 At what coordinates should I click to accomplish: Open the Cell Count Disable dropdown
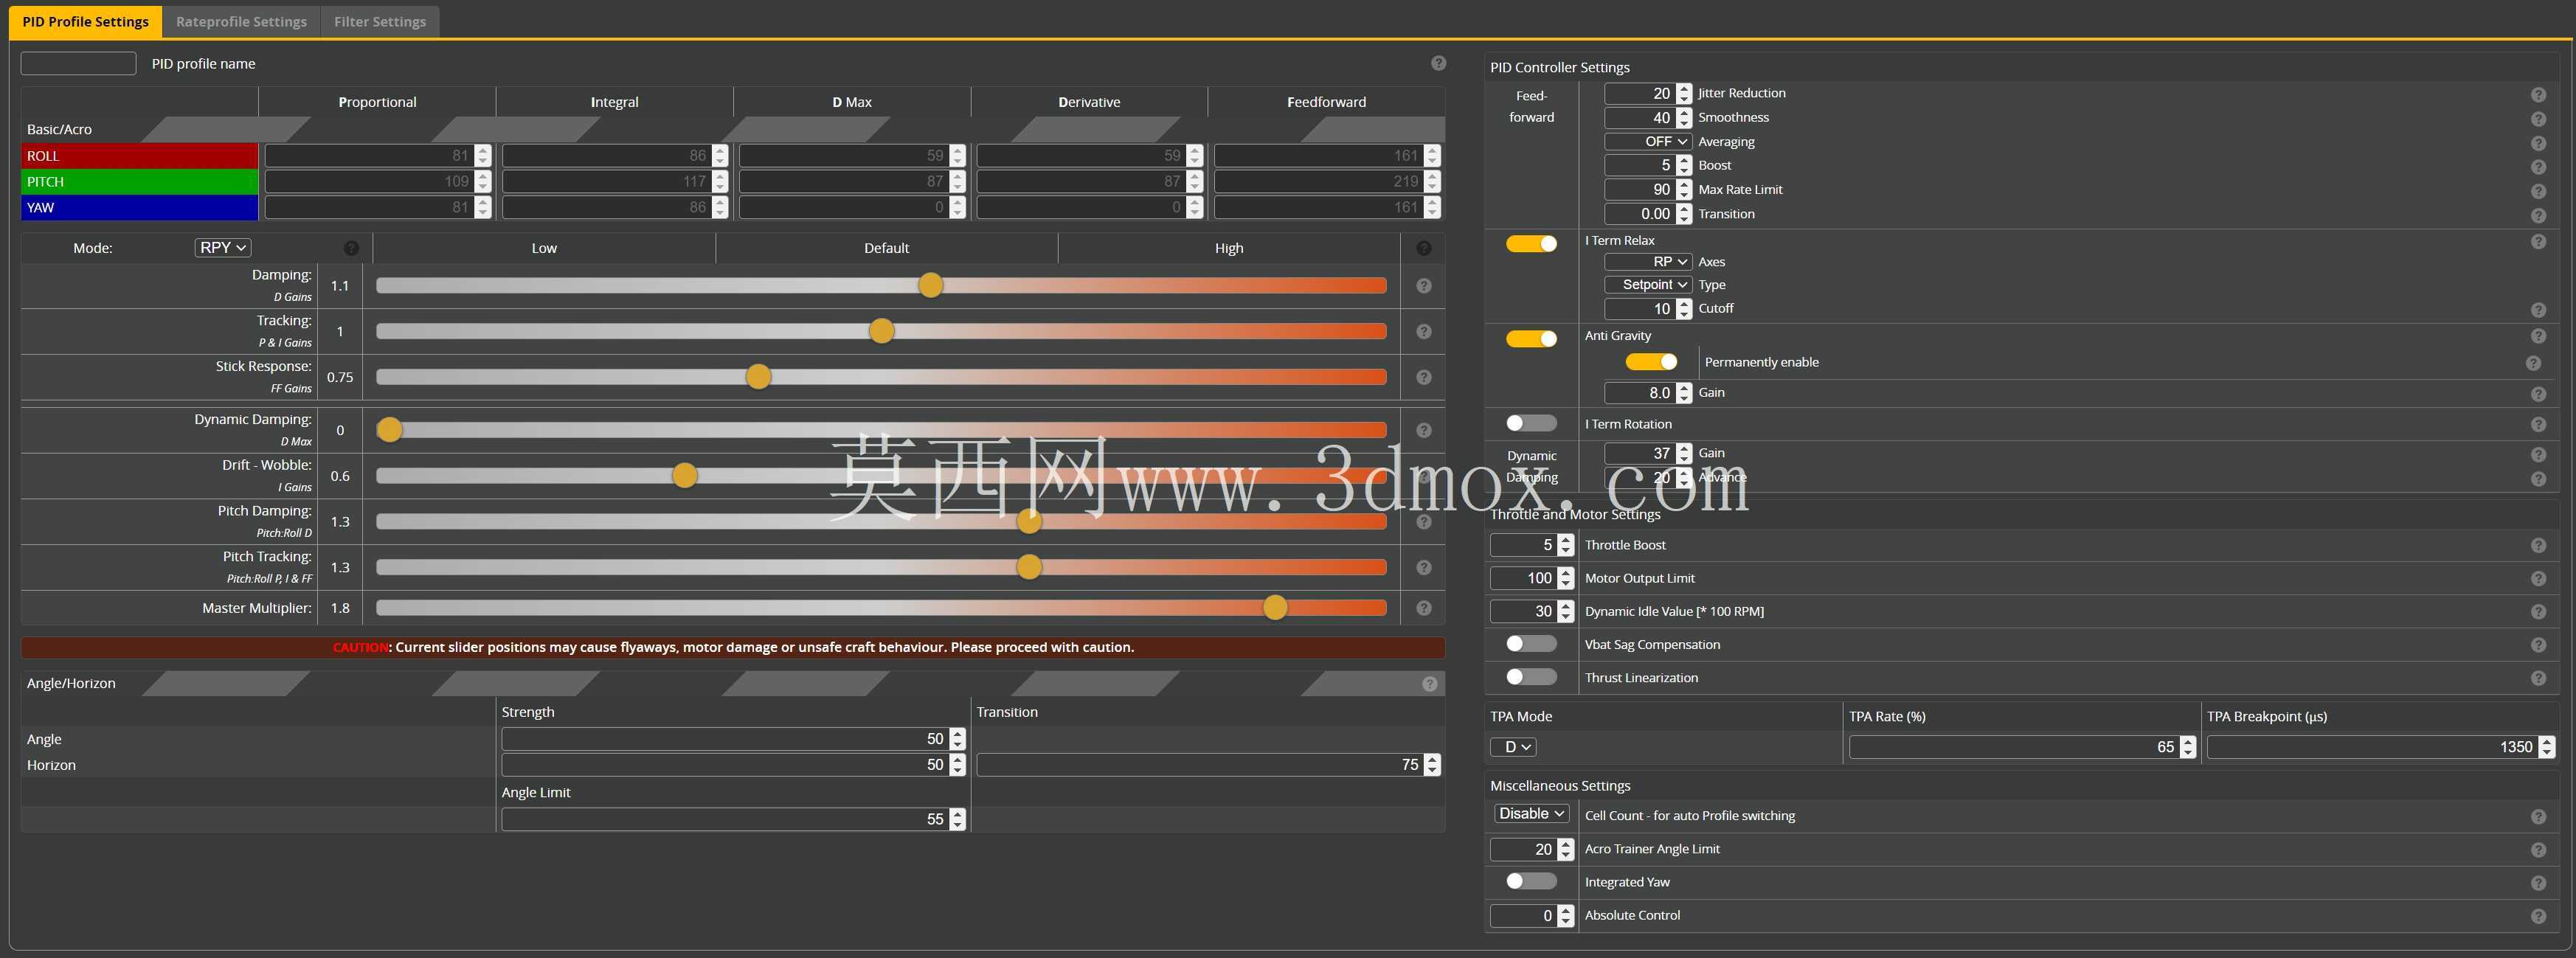1531,814
